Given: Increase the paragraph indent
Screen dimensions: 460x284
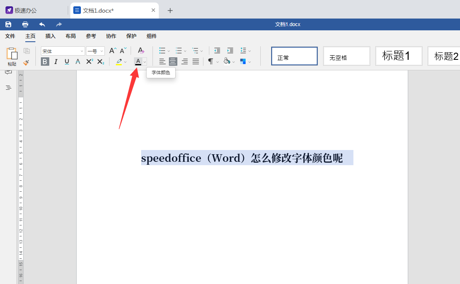Looking at the screenshot, I should click(x=230, y=51).
